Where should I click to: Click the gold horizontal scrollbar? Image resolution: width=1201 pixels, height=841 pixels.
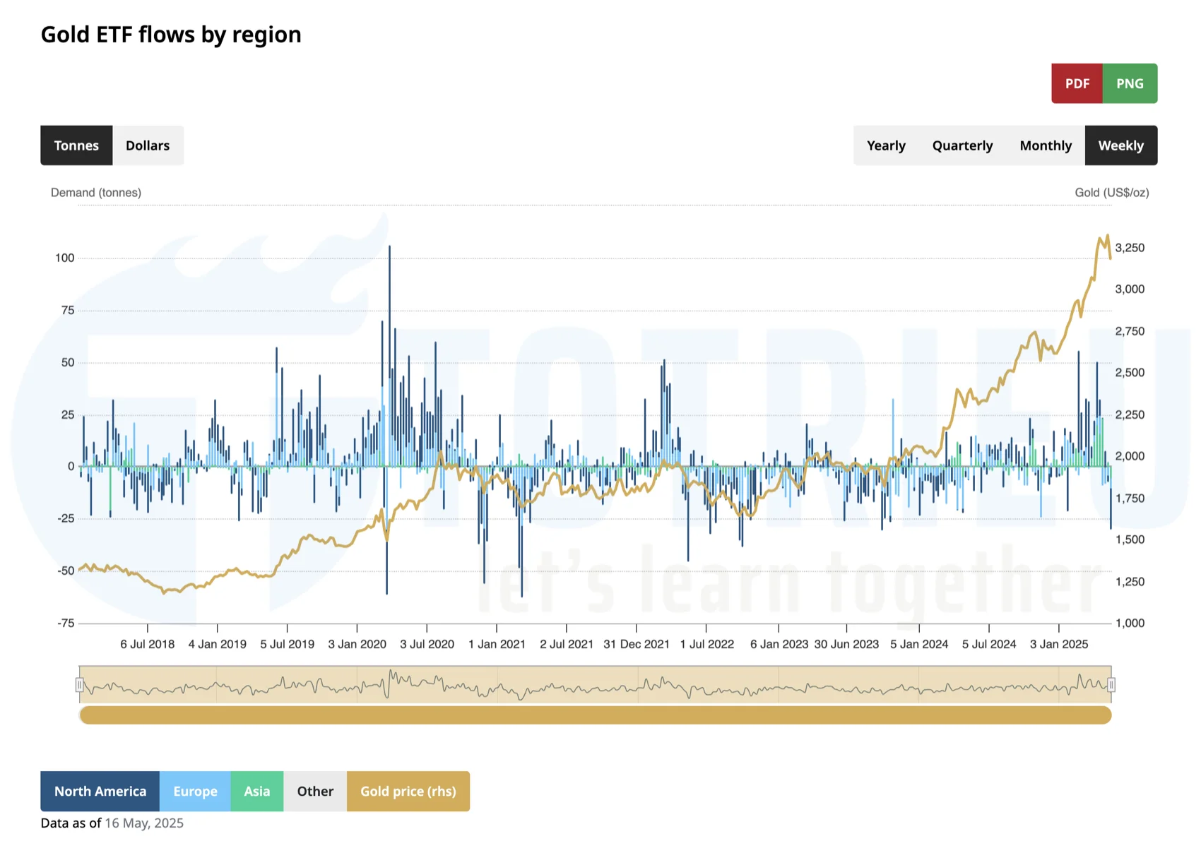(x=595, y=715)
